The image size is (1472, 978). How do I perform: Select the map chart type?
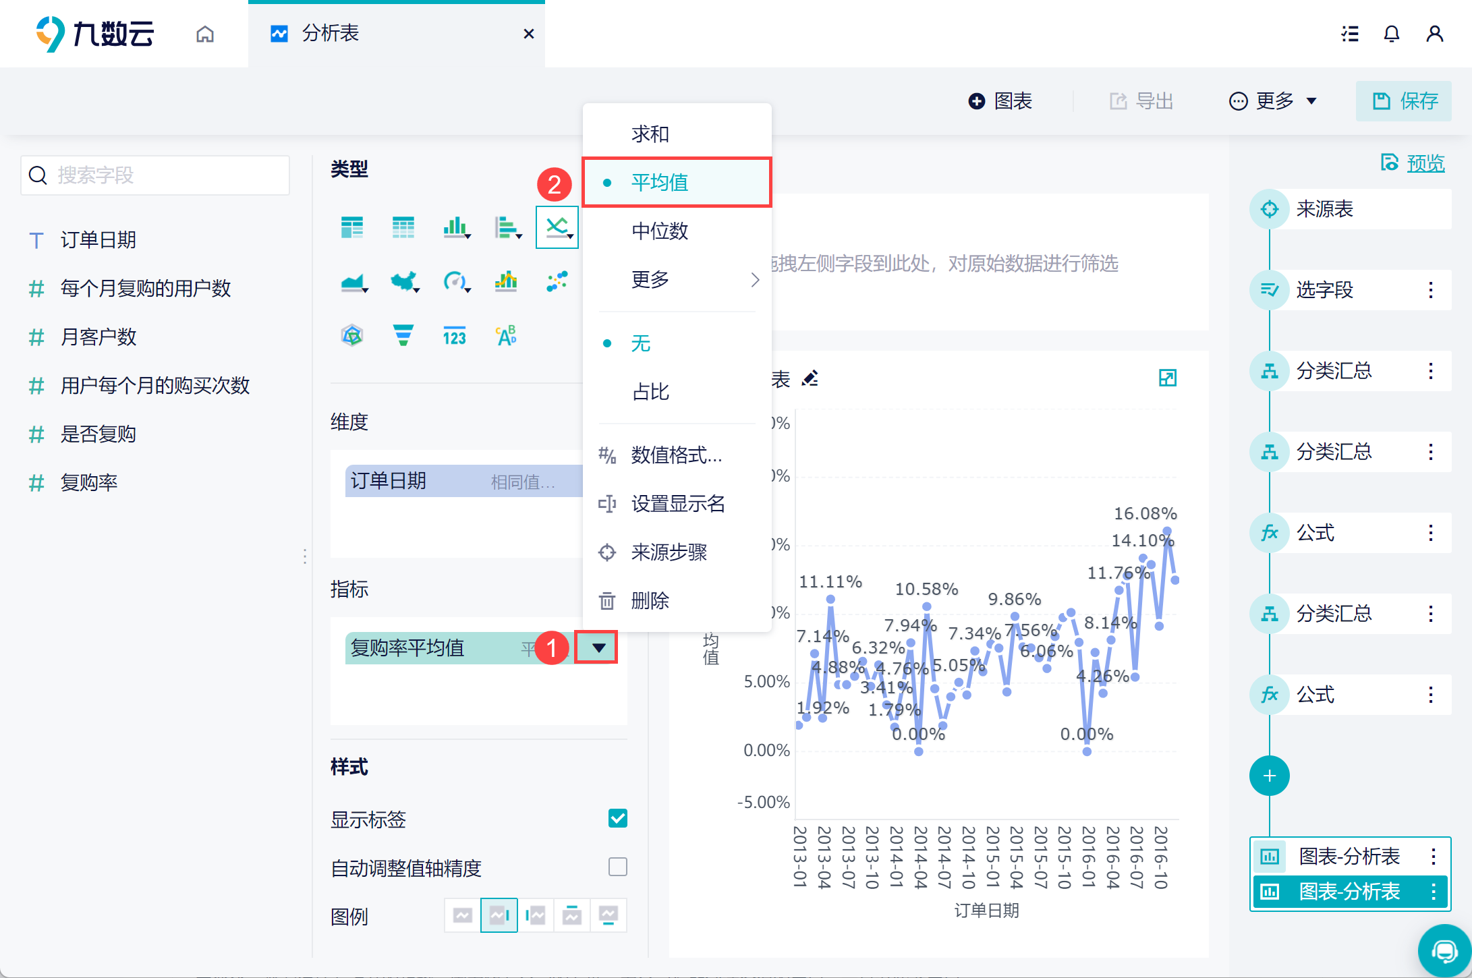[x=405, y=281]
